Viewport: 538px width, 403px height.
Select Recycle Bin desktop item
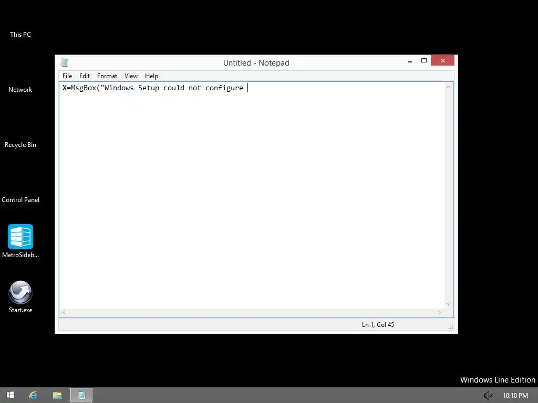click(20, 145)
